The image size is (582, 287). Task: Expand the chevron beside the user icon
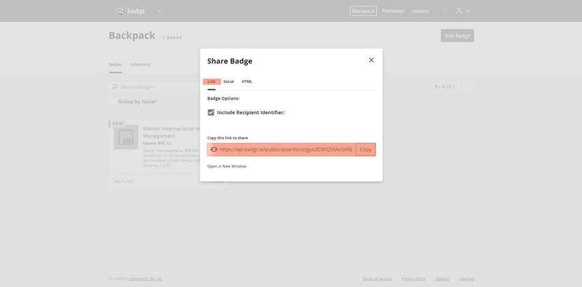click(x=467, y=11)
